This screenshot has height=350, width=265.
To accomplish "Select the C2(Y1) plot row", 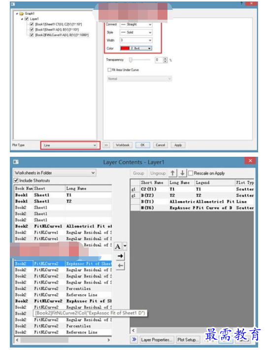I will tap(192, 189).
